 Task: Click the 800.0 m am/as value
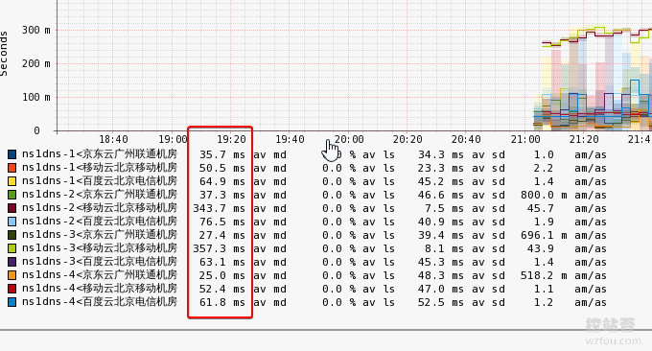[x=544, y=195]
